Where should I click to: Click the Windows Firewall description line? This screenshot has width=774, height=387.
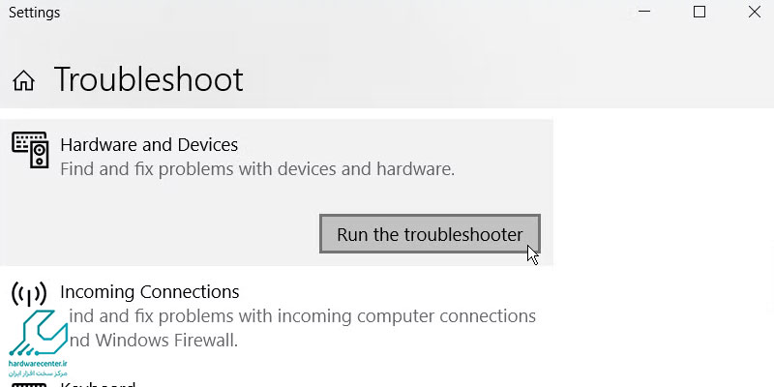point(155,341)
